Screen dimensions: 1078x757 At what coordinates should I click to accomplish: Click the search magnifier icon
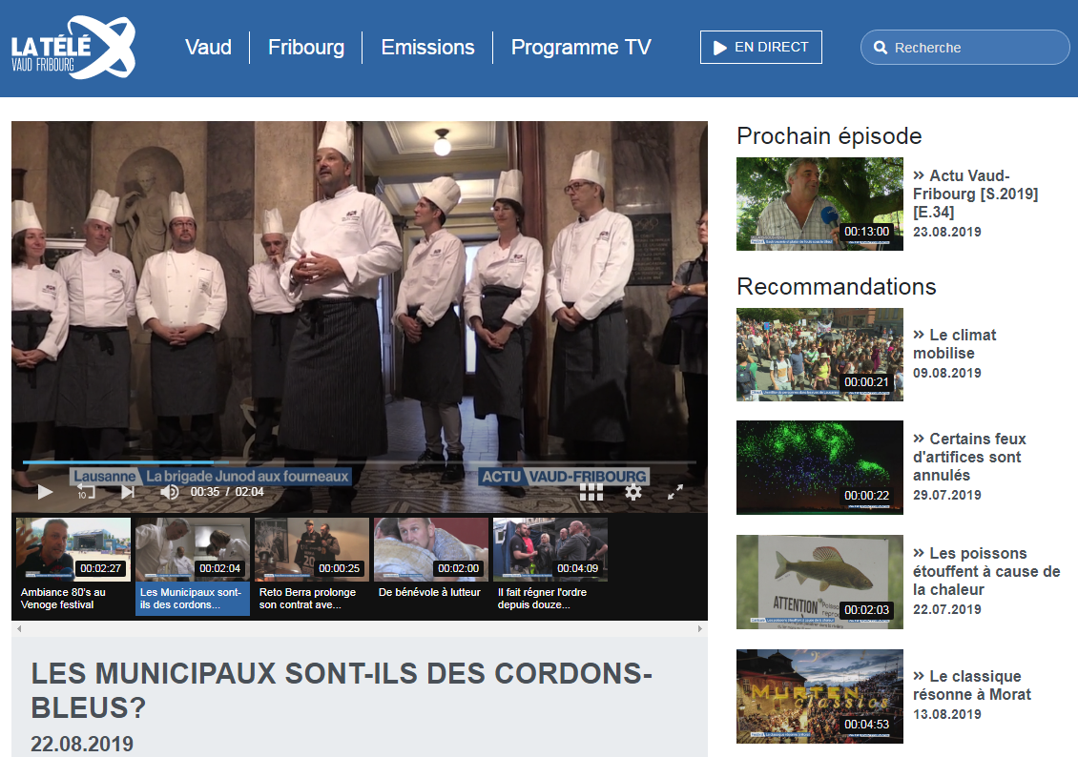(x=880, y=48)
